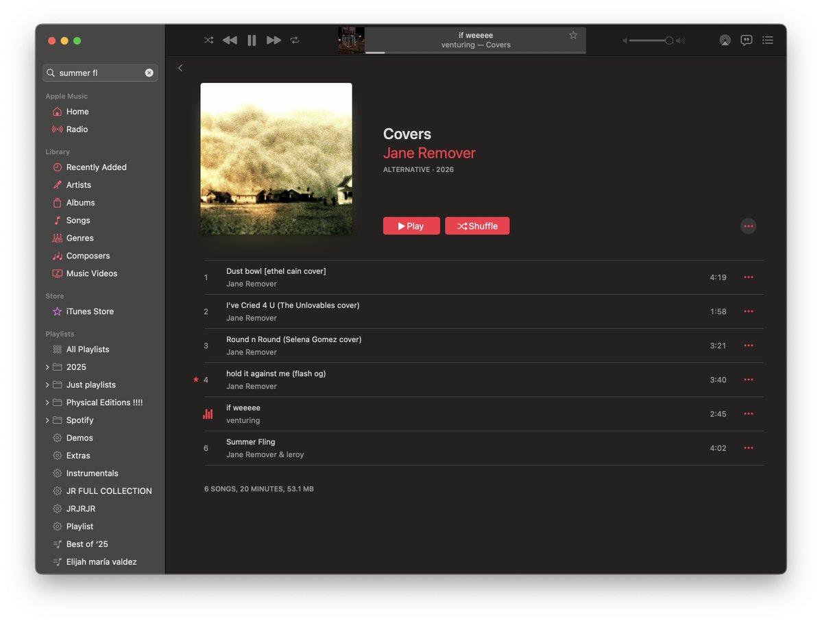The image size is (822, 621).
Task: Open the album more options menu
Action: [x=748, y=226]
